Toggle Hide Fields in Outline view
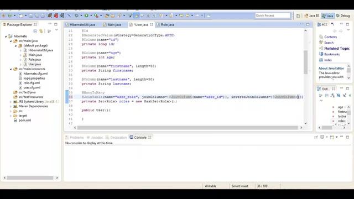This screenshot has width=354, height=199. tap(339, 96)
